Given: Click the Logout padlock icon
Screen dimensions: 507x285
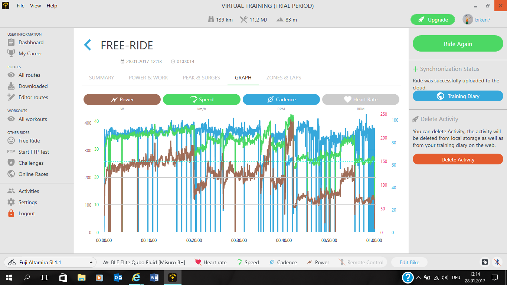Looking at the screenshot, I should coord(12,213).
